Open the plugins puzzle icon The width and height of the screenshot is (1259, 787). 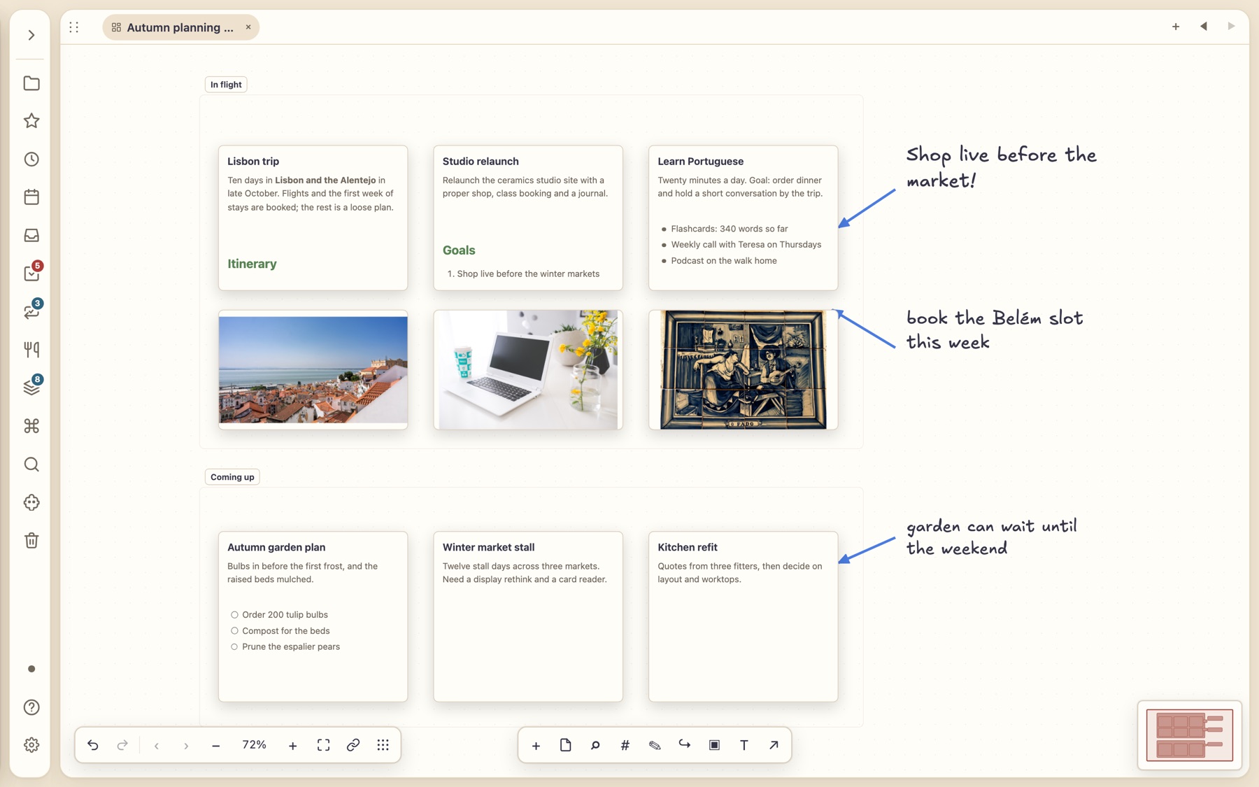pyautogui.click(x=31, y=502)
